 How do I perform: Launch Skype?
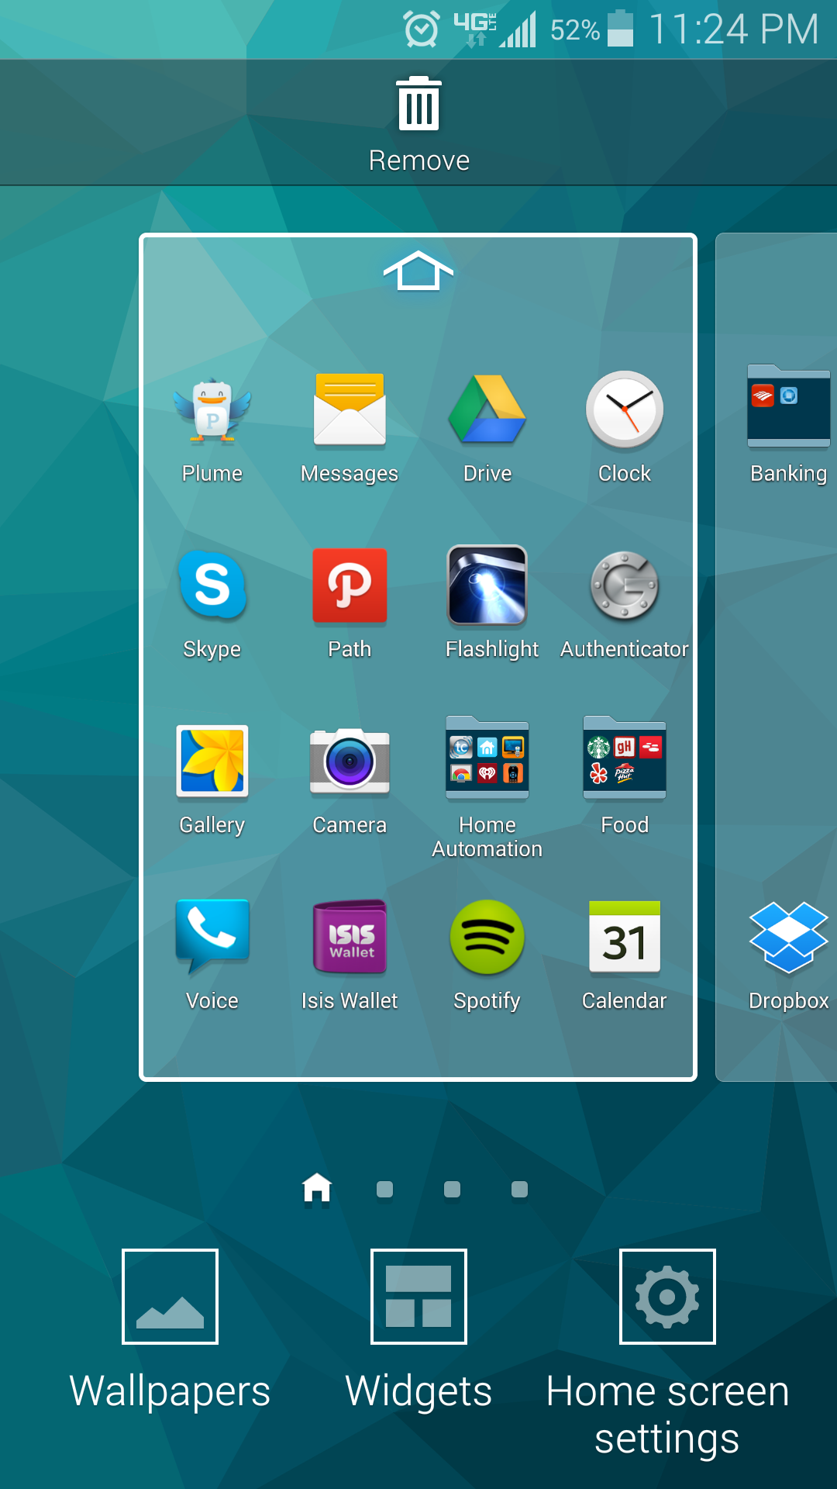point(212,585)
